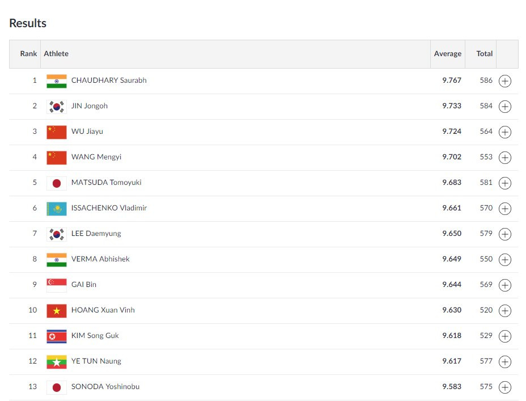Viewport: 526px width, 401px height.
Task: Expand ISSACHENKO Vladimir's row
Action: [504, 209]
